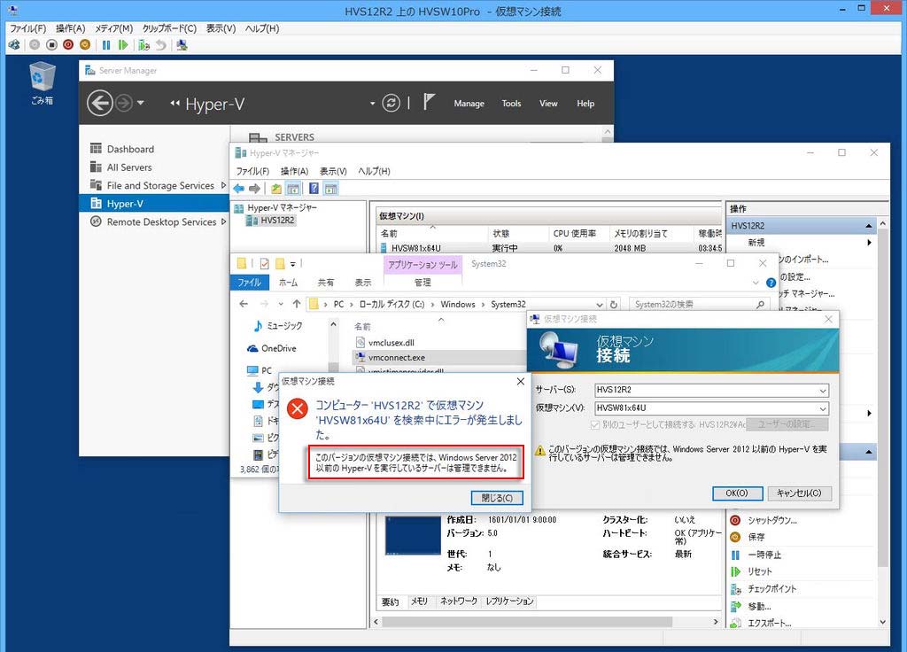Screen dimensions: 907x652
Task: Open the Server (サーバー) combo box
Action: [711, 390]
